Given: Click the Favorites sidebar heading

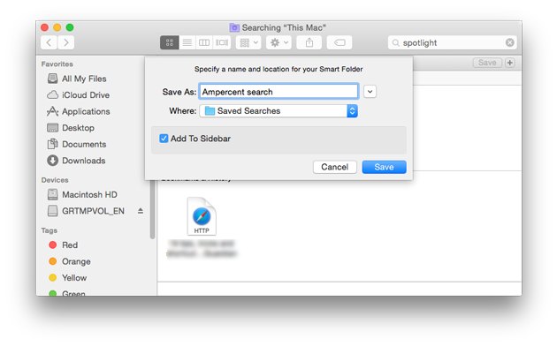Looking at the screenshot, I should pos(57,64).
